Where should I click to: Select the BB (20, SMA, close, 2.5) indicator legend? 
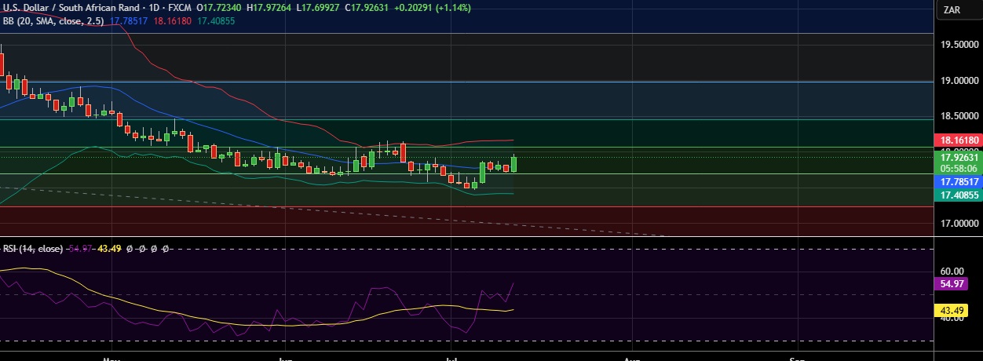pyautogui.click(x=53, y=21)
